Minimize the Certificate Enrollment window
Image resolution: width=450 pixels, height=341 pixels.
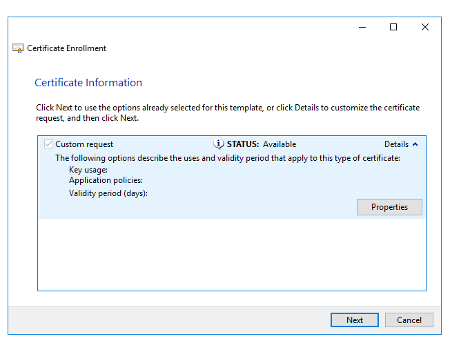tap(362, 27)
